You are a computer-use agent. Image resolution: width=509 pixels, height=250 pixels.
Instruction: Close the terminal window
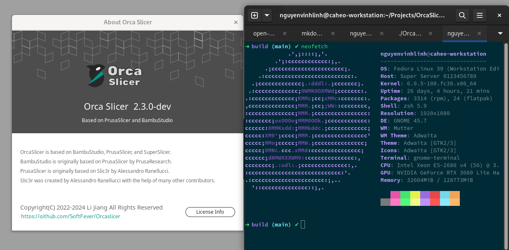tap(499, 15)
